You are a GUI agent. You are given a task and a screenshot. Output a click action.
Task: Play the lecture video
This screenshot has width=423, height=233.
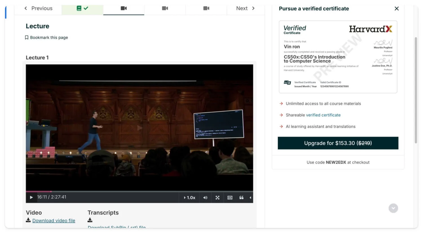click(x=31, y=197)
